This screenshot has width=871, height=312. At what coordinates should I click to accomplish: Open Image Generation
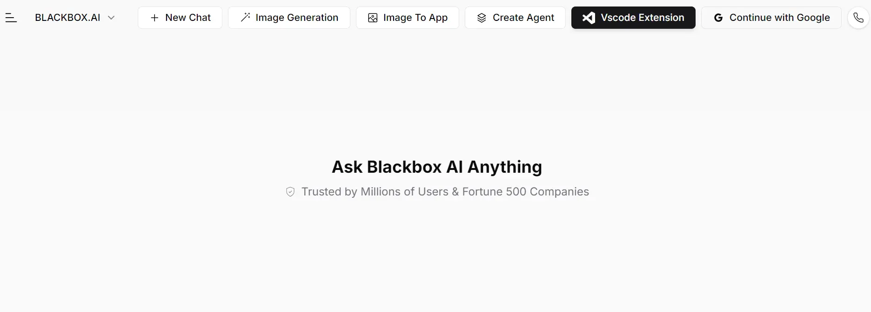click(x=296, y=18)
